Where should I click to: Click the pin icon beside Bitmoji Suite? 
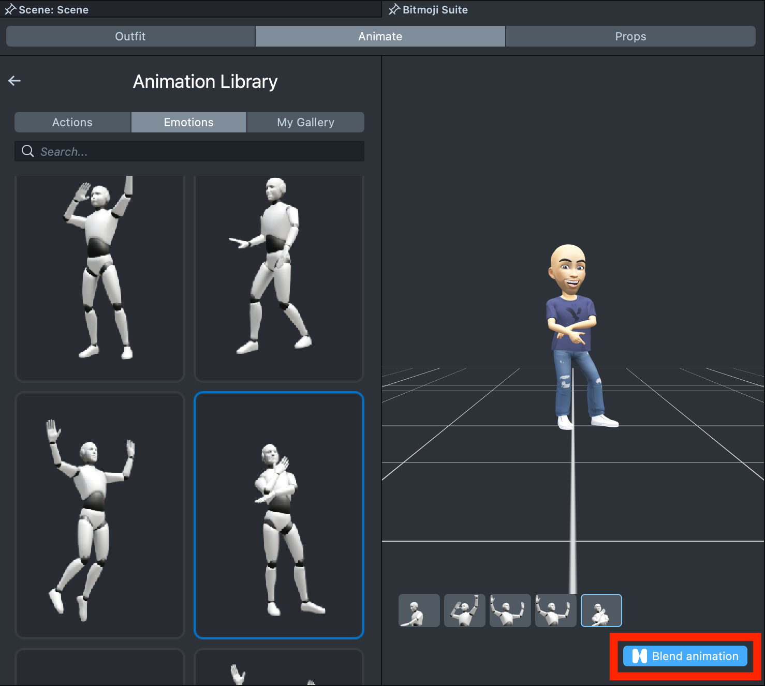click(394, 10)
